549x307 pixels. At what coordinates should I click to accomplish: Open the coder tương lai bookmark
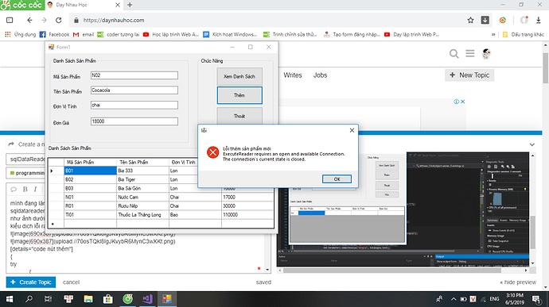[x=119, y=35]
